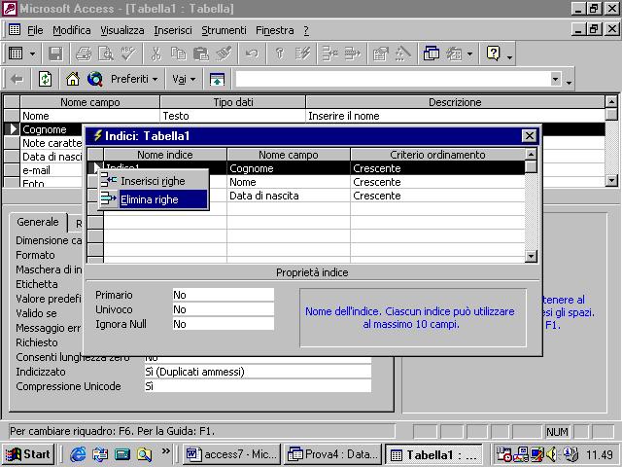Click the New Object toolbar icon
Screen dimensions: 622x467
click(454, 54)
